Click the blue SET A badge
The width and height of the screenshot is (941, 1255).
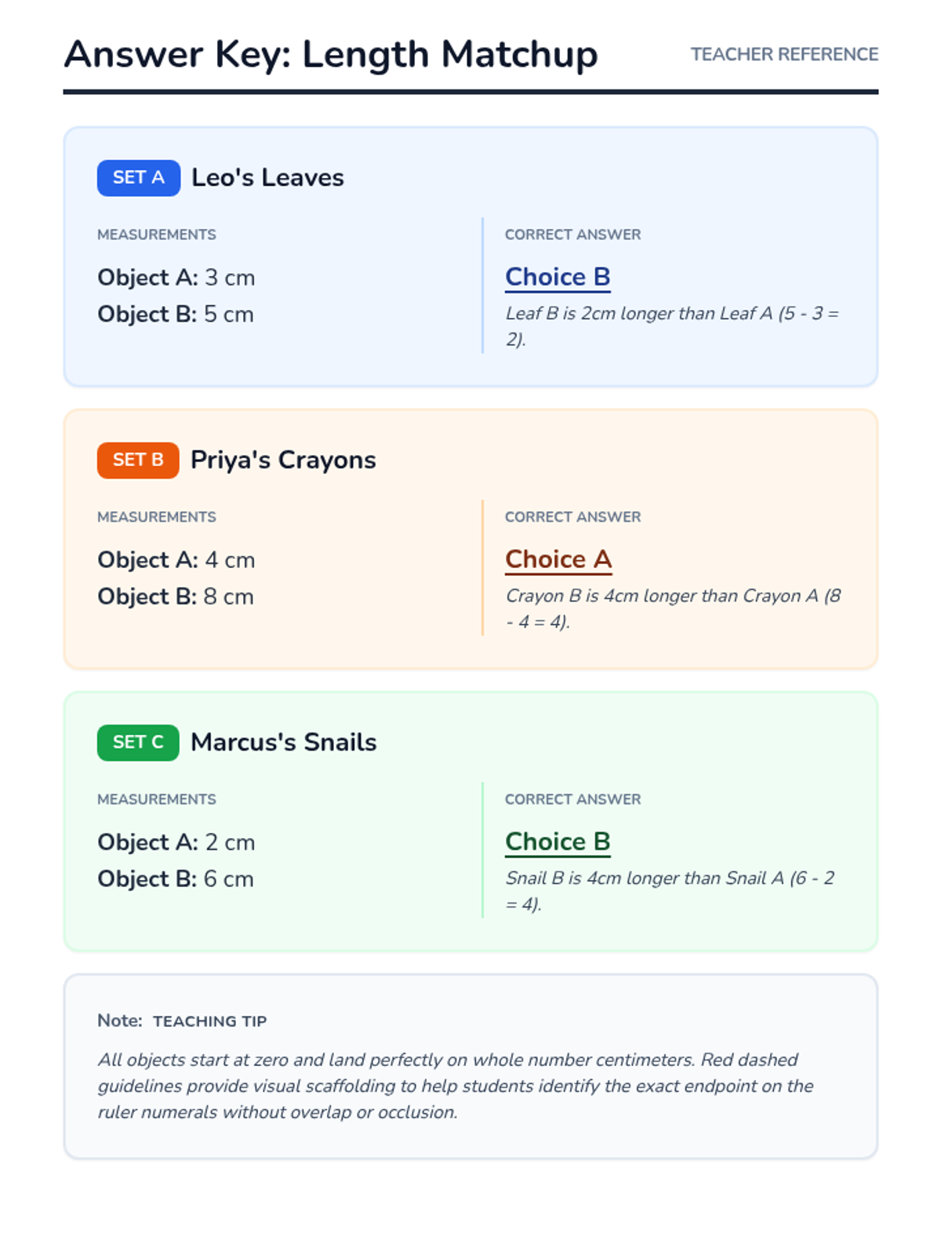[x=138, y=178]
